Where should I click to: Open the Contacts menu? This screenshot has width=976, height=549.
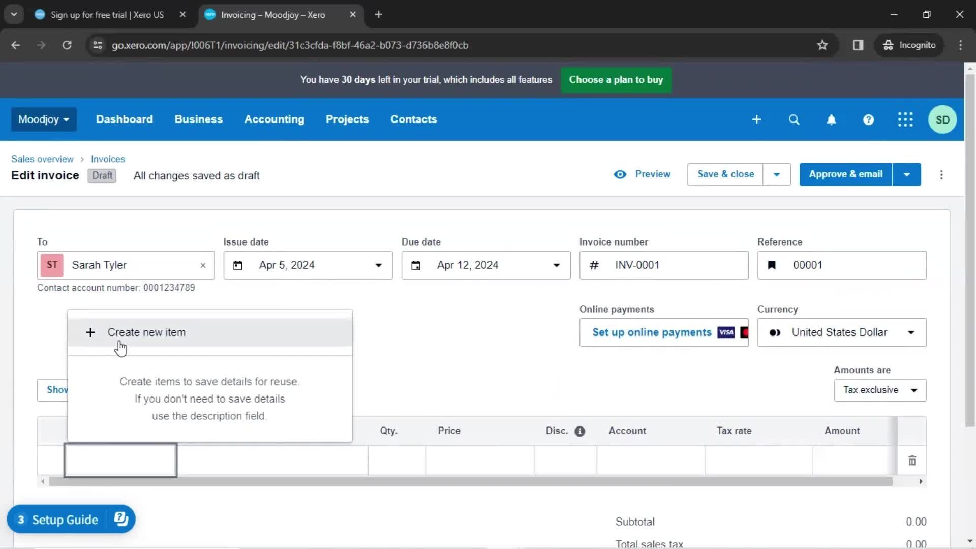click(414, 119)
